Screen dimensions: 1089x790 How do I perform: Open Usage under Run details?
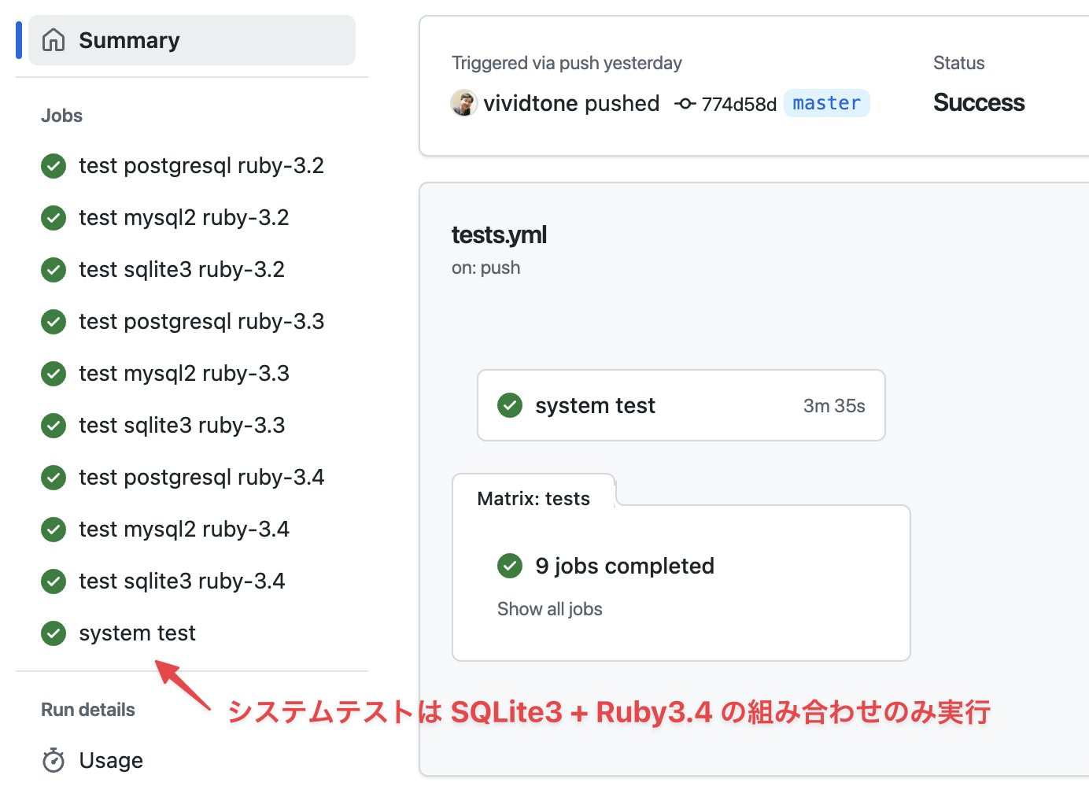(111, 760)
